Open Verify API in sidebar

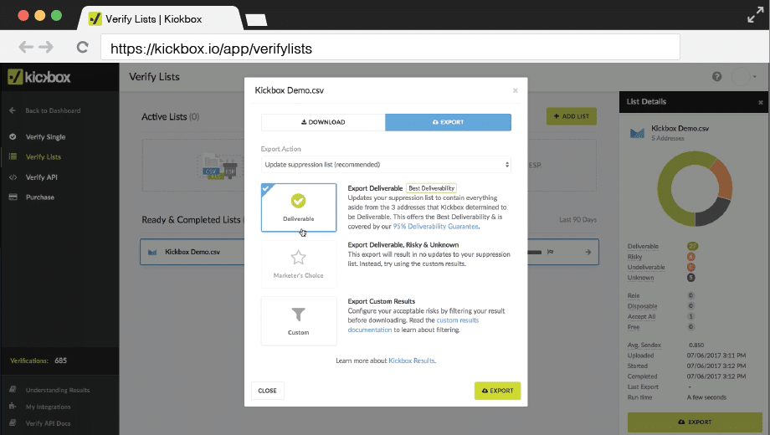tap(41, 177)
